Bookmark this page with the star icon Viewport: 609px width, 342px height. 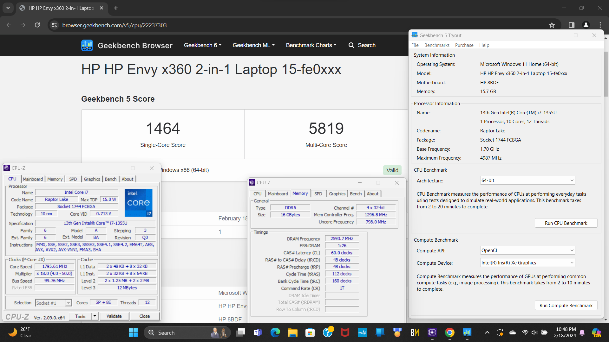tap(552, 25)
